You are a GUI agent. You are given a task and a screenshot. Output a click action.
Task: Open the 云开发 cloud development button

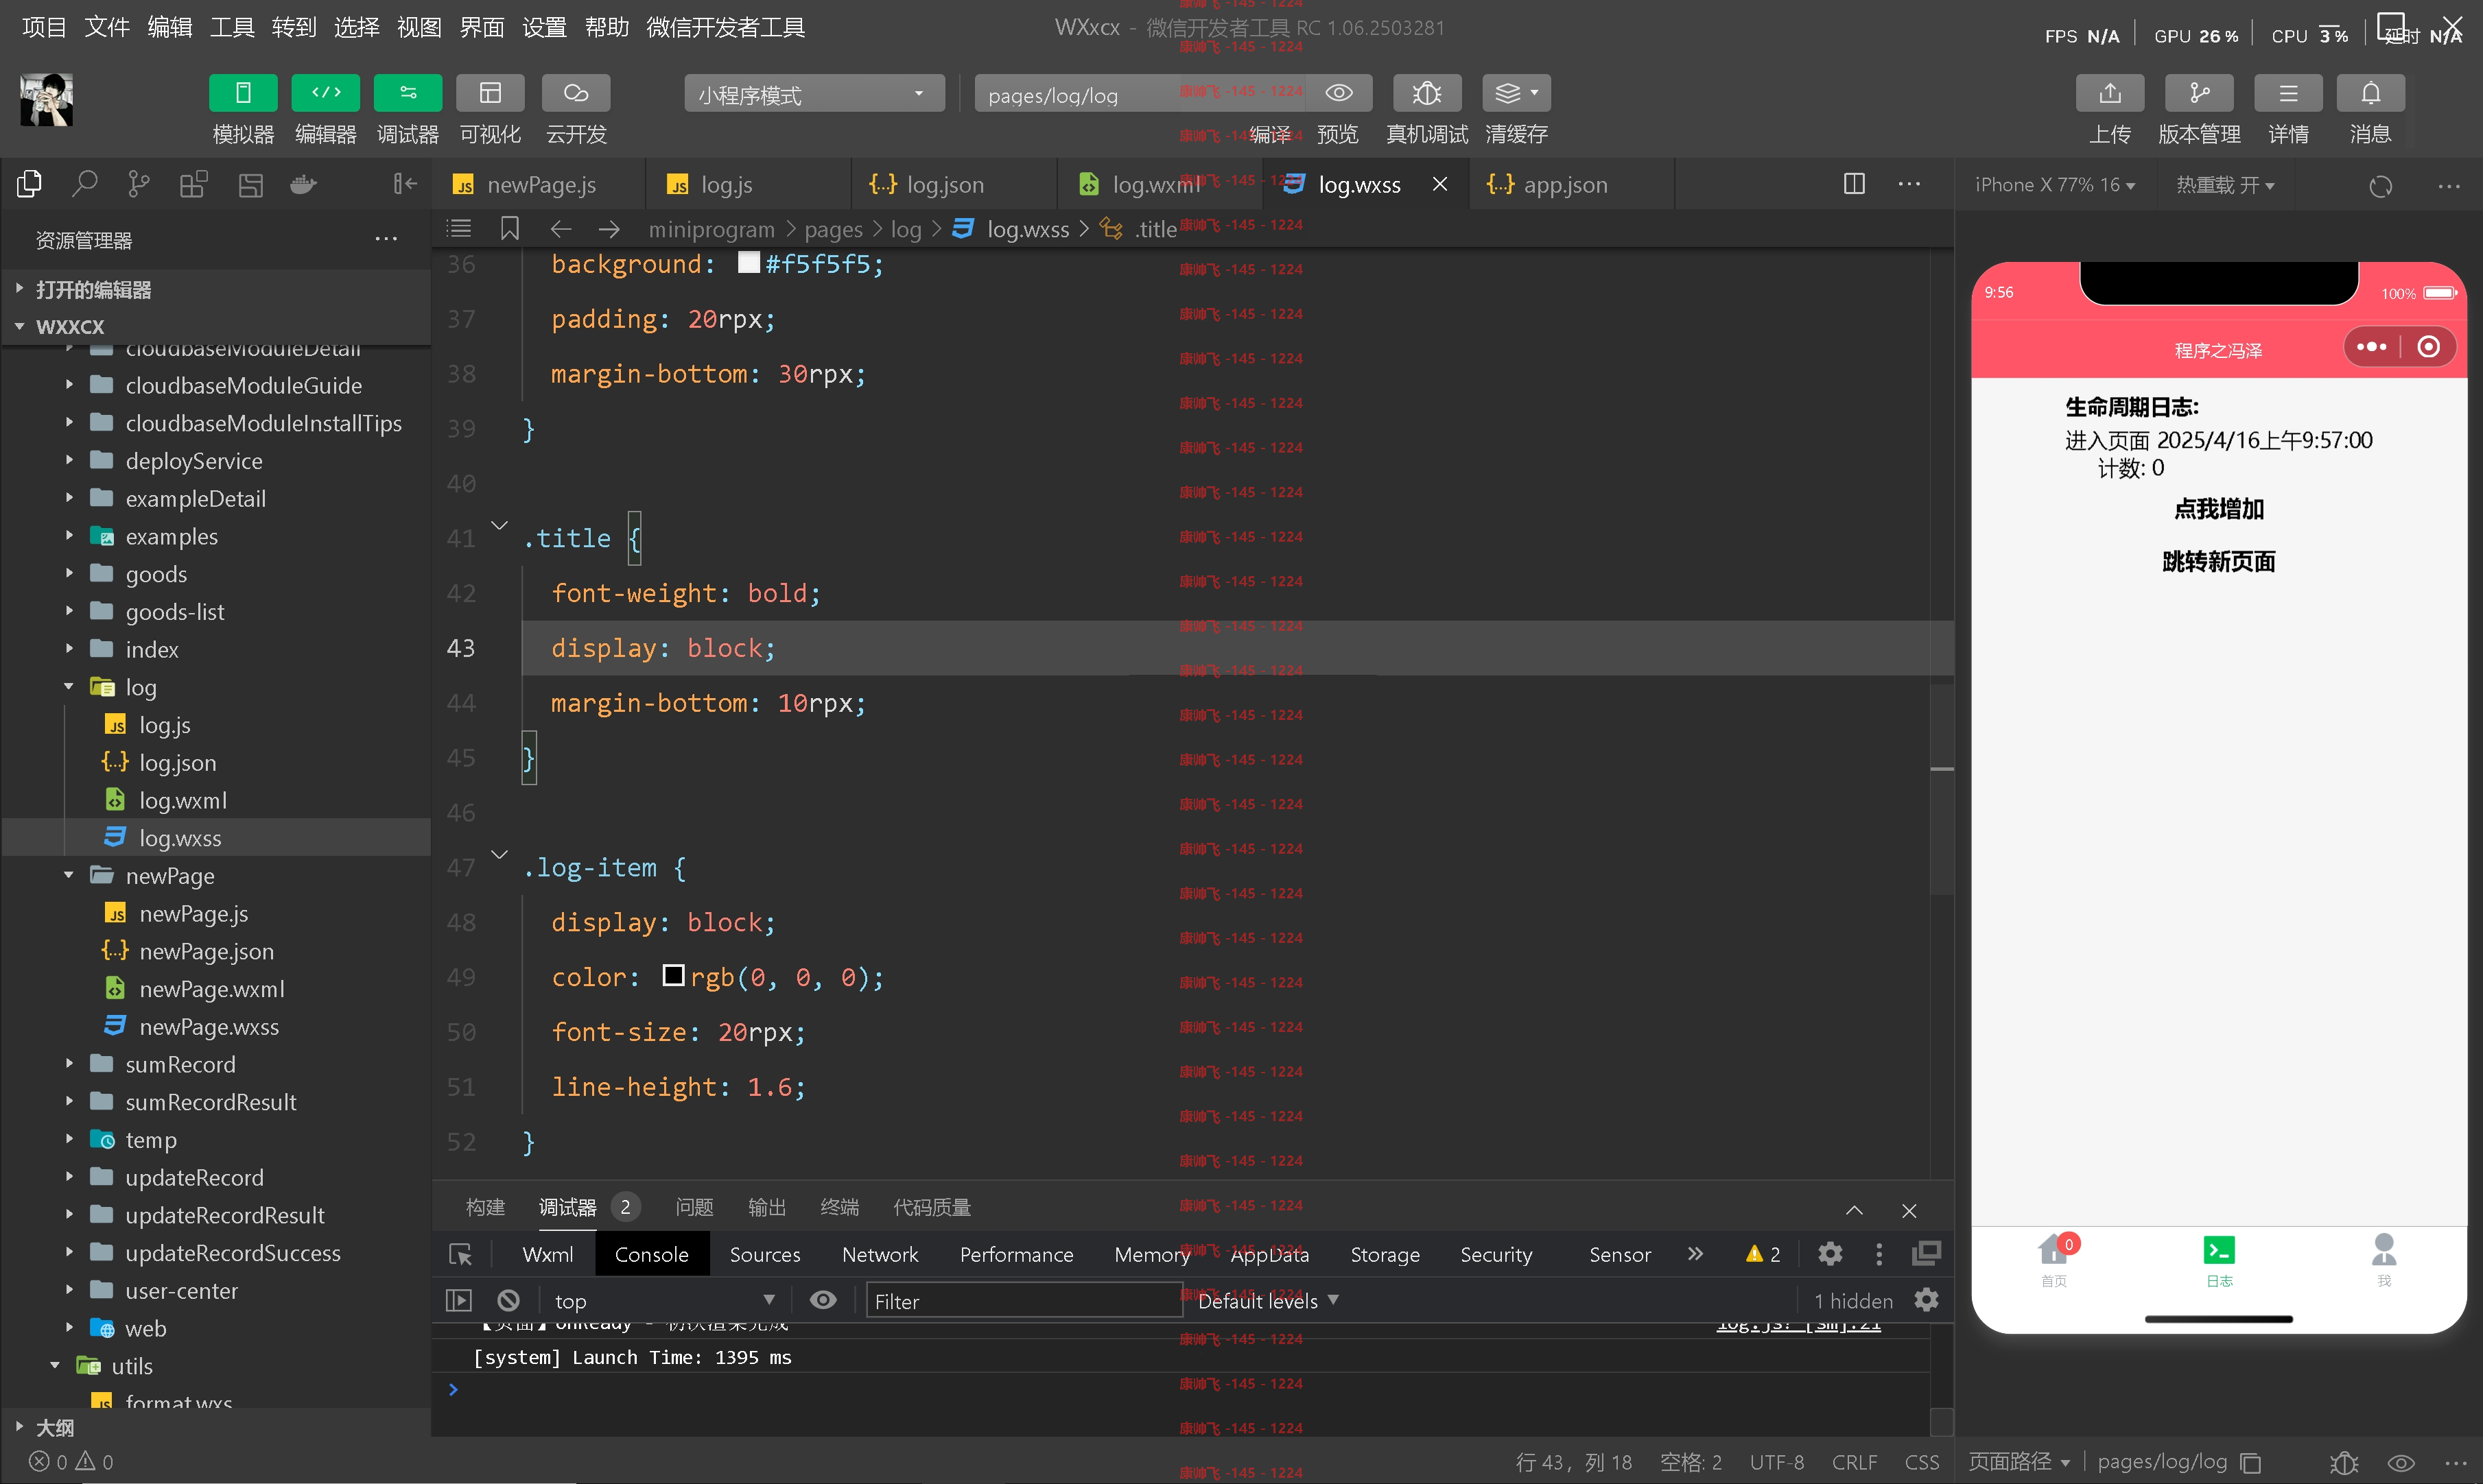pyautogui.click(x=575, y=93)
